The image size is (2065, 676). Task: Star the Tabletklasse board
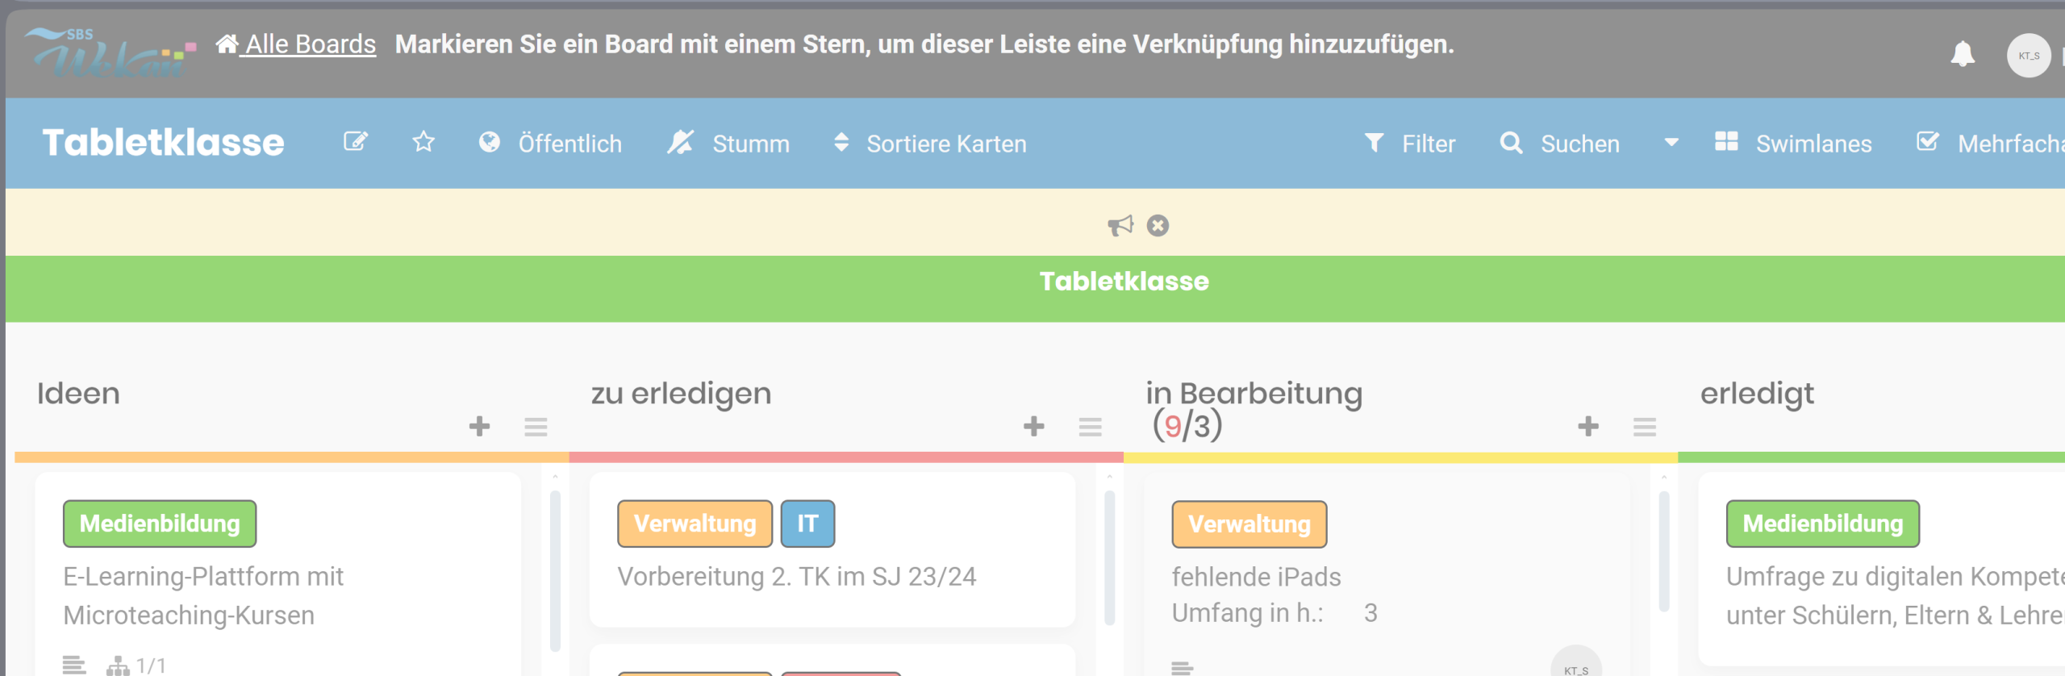tap(423, 143)
